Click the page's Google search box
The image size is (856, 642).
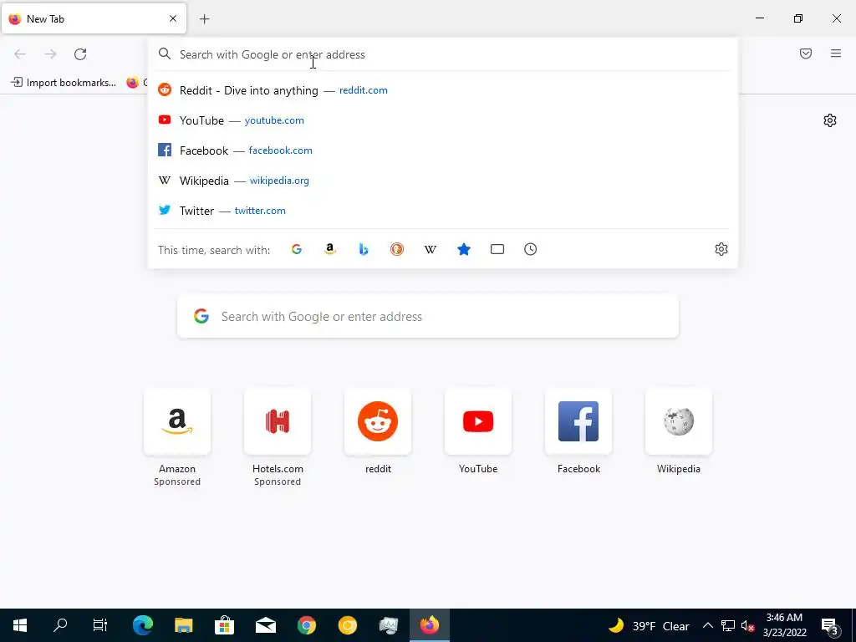tap(428, 317)
